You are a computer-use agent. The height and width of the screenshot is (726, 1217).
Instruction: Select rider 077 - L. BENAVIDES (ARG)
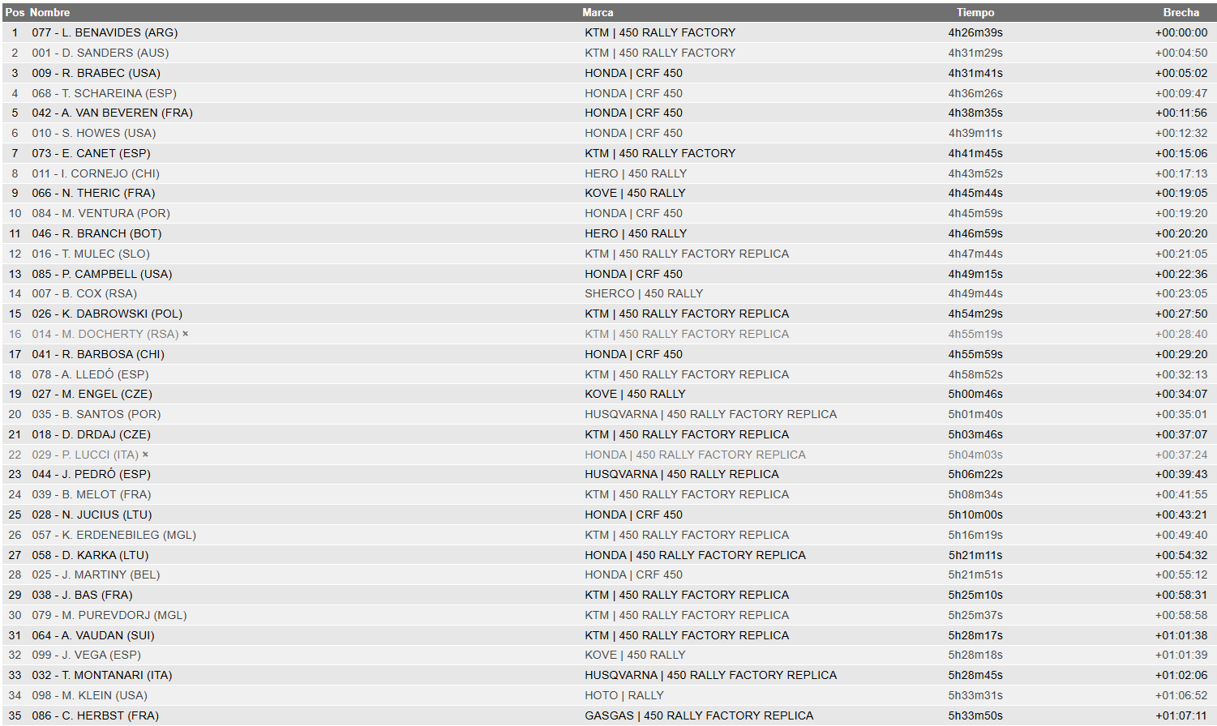[x=105, y=32]
